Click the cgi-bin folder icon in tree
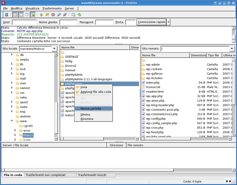Image resolution: width=237 pixels, height=185 pixels. pyautogui.click(x=21, y=126)
